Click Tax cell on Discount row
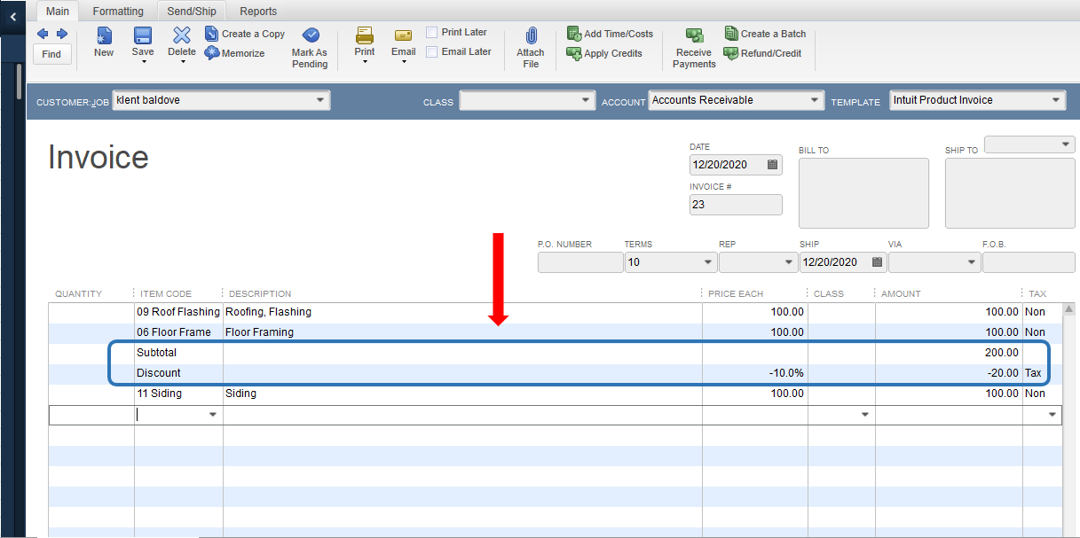Viewport: 1080px width, 538px height. [1042, 373]
